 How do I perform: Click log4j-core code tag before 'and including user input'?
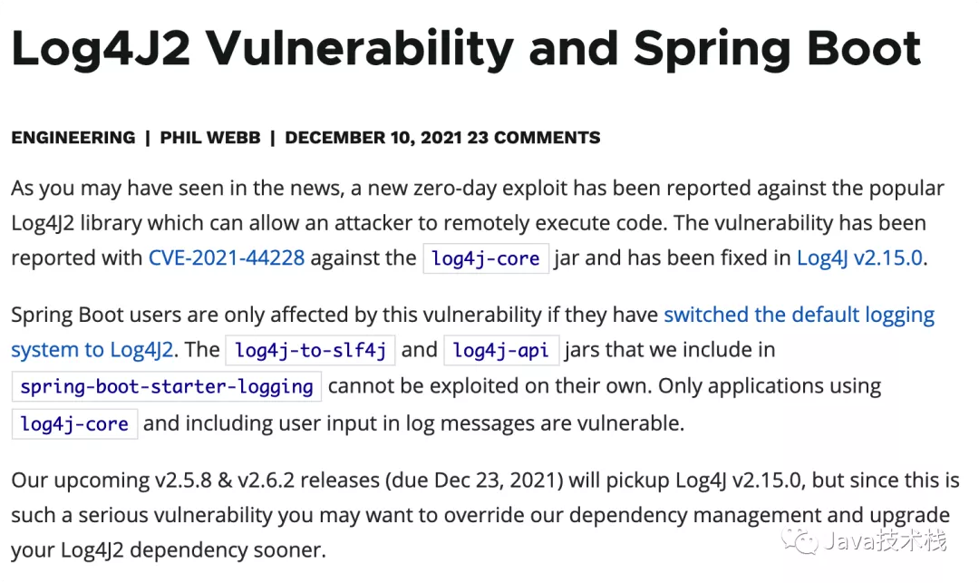pos(74,423)
